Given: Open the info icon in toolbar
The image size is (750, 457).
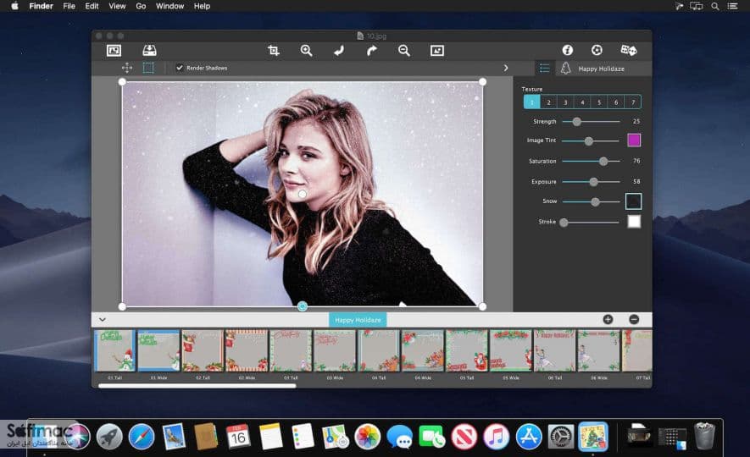Looking at the screenshot, I should coord(567,50).
